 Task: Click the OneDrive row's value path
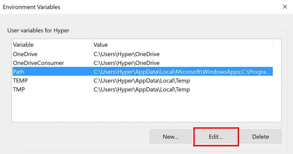pyautogui.click(x=126, y=54)
